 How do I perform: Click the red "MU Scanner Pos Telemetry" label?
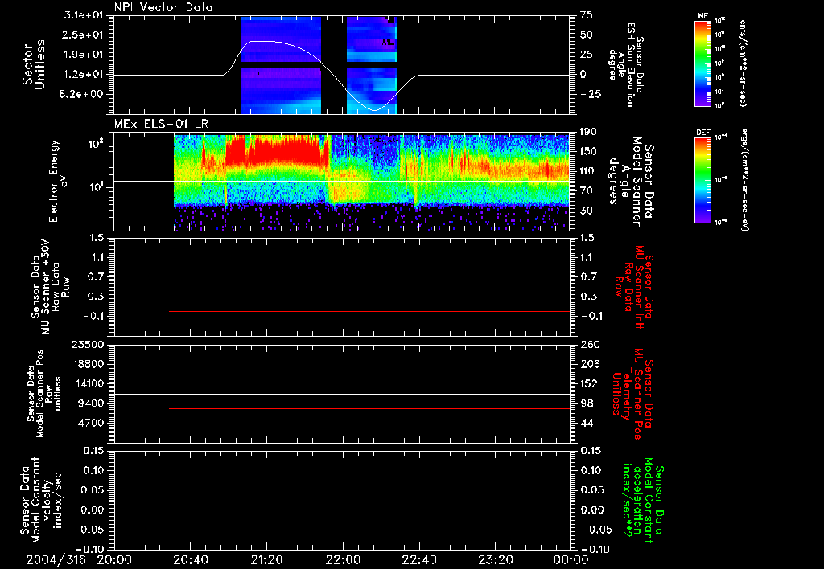tap(632, 394)
